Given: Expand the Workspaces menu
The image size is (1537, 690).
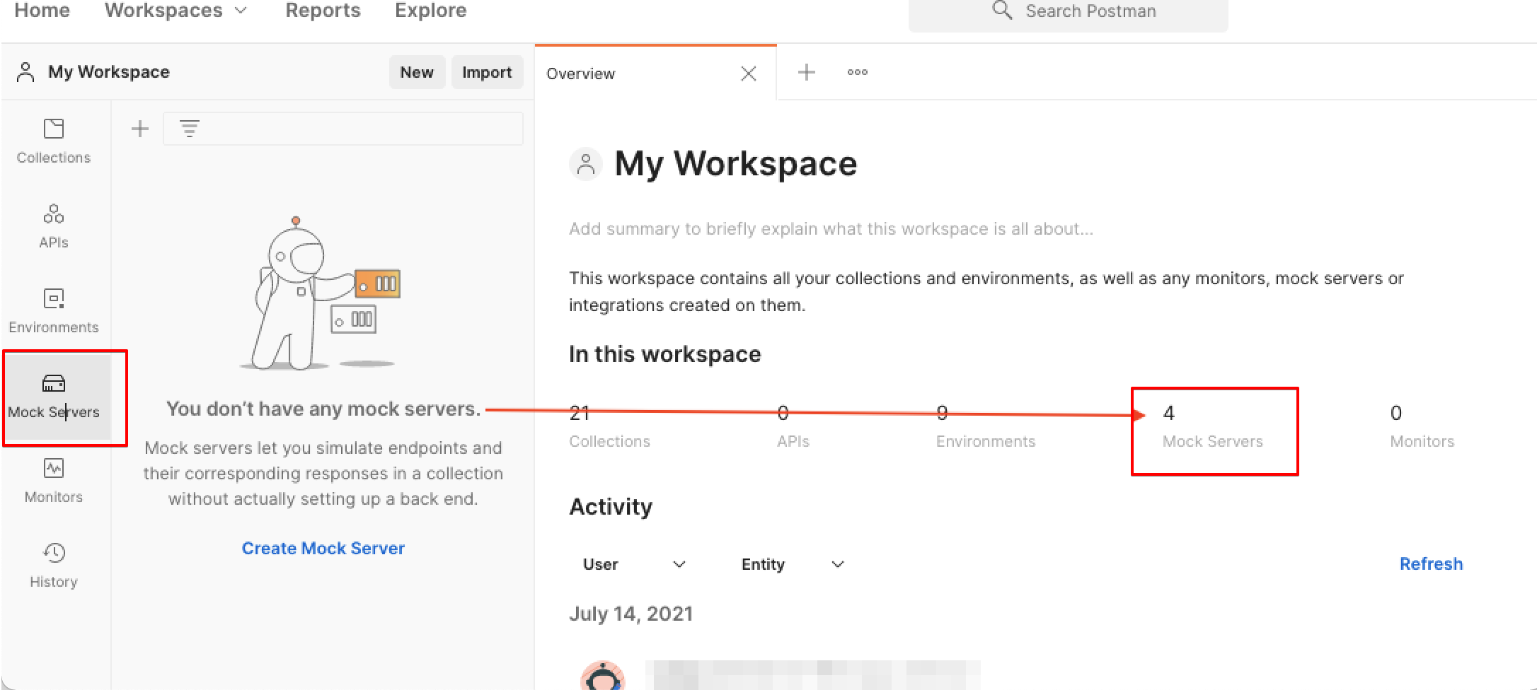Looking at the screenshot, I should coord(175,11).
